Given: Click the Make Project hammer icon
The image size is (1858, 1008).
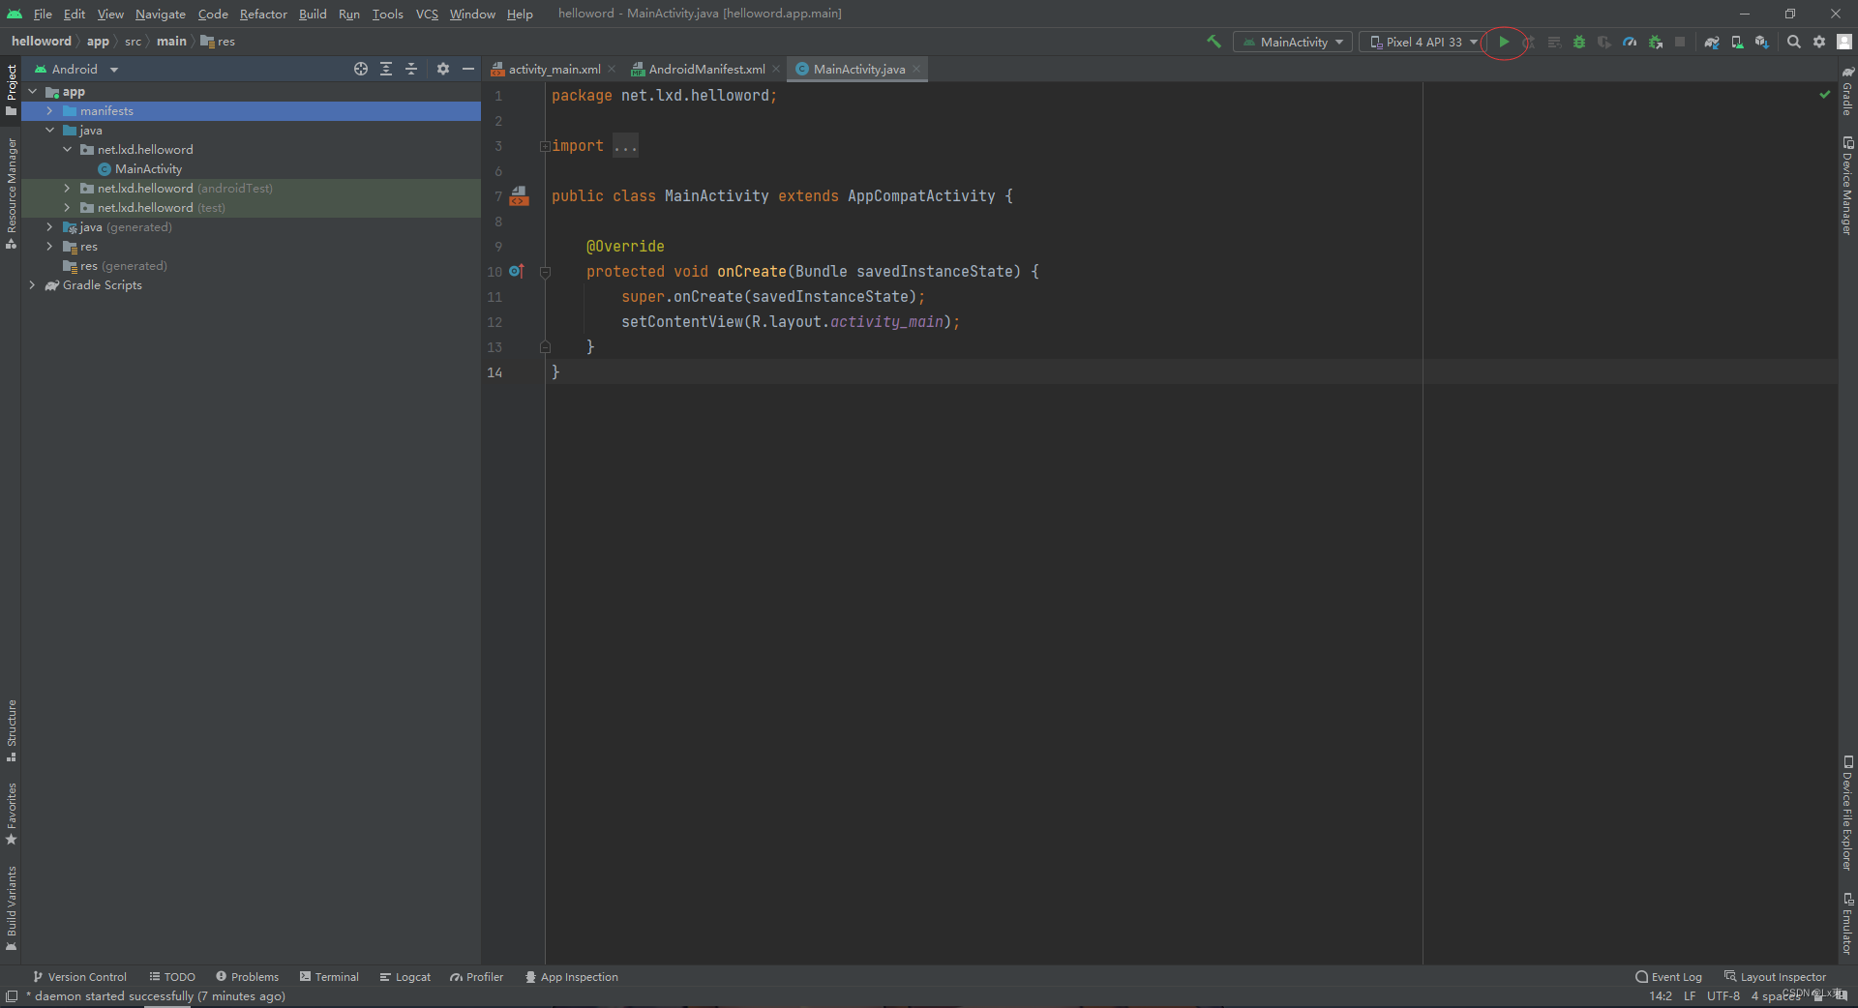Looking at the screenshot, I should pyautogui.click(x=1214, y=42).
